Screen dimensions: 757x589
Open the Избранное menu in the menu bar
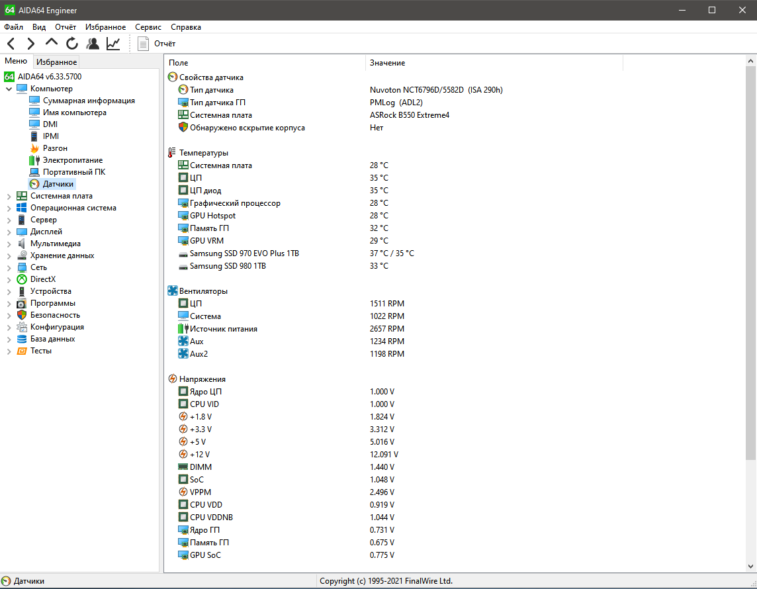coord(106,27)
